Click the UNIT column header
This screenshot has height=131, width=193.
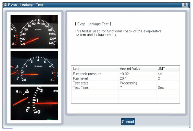[161, 69]
